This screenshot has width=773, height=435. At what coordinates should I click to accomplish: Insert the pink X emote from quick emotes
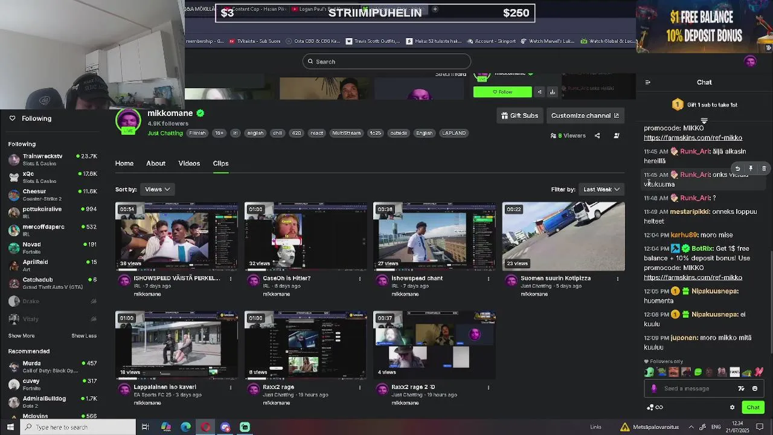759,372
